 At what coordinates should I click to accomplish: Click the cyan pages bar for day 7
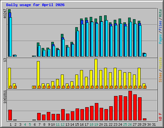(39, 51)
